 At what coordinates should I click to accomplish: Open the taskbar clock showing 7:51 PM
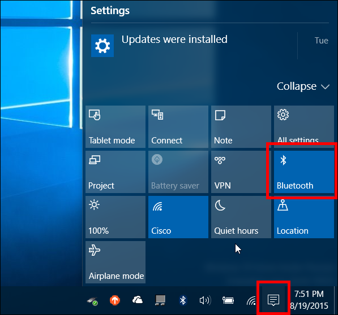pyautogui.click(x=309, y=300)
